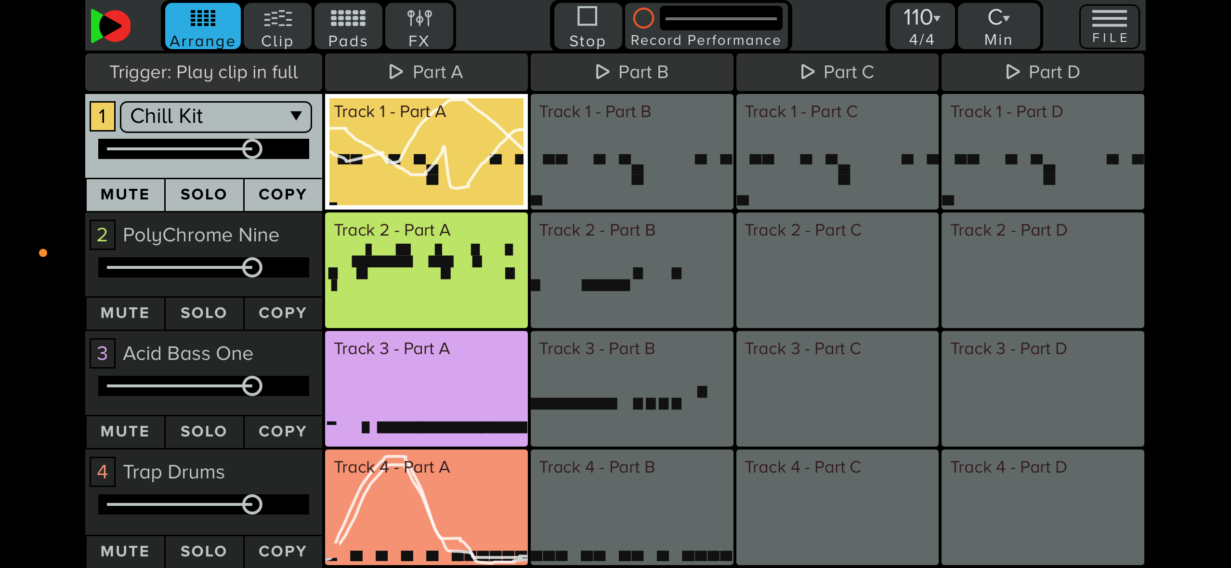
Task: Select empty clip Track 3 - Part C
Action: (838, 389)
